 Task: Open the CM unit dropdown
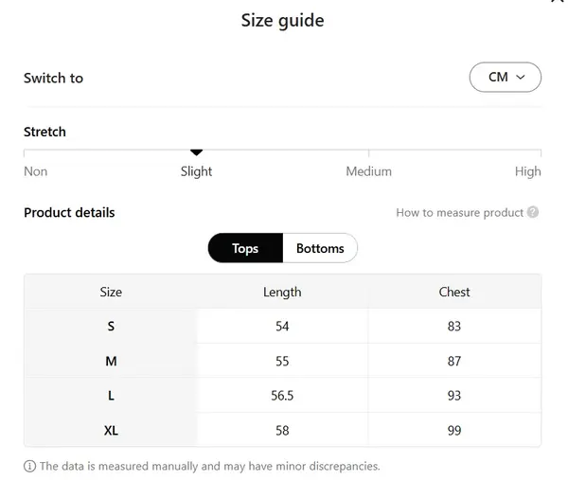click(505, 78)
